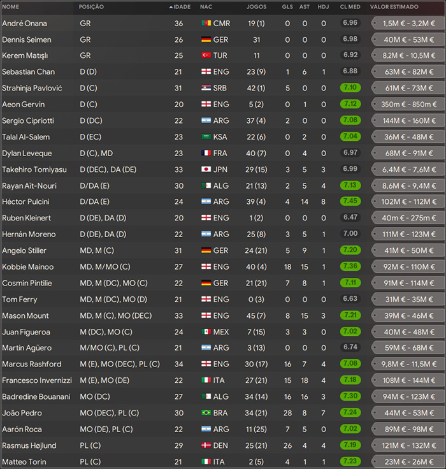446x469 pixels.
Task: Click Brazilian flag in João Pedro row
Action: pyautogui.click(x=206, y=413)
